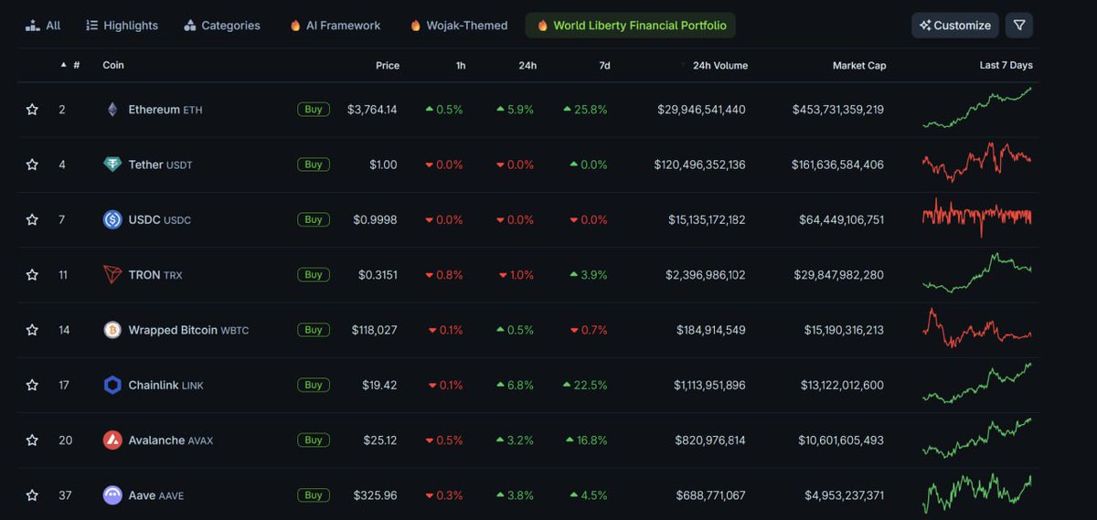Open Ethereum ETH coin link
The image size is (1097, 520).
165,110
